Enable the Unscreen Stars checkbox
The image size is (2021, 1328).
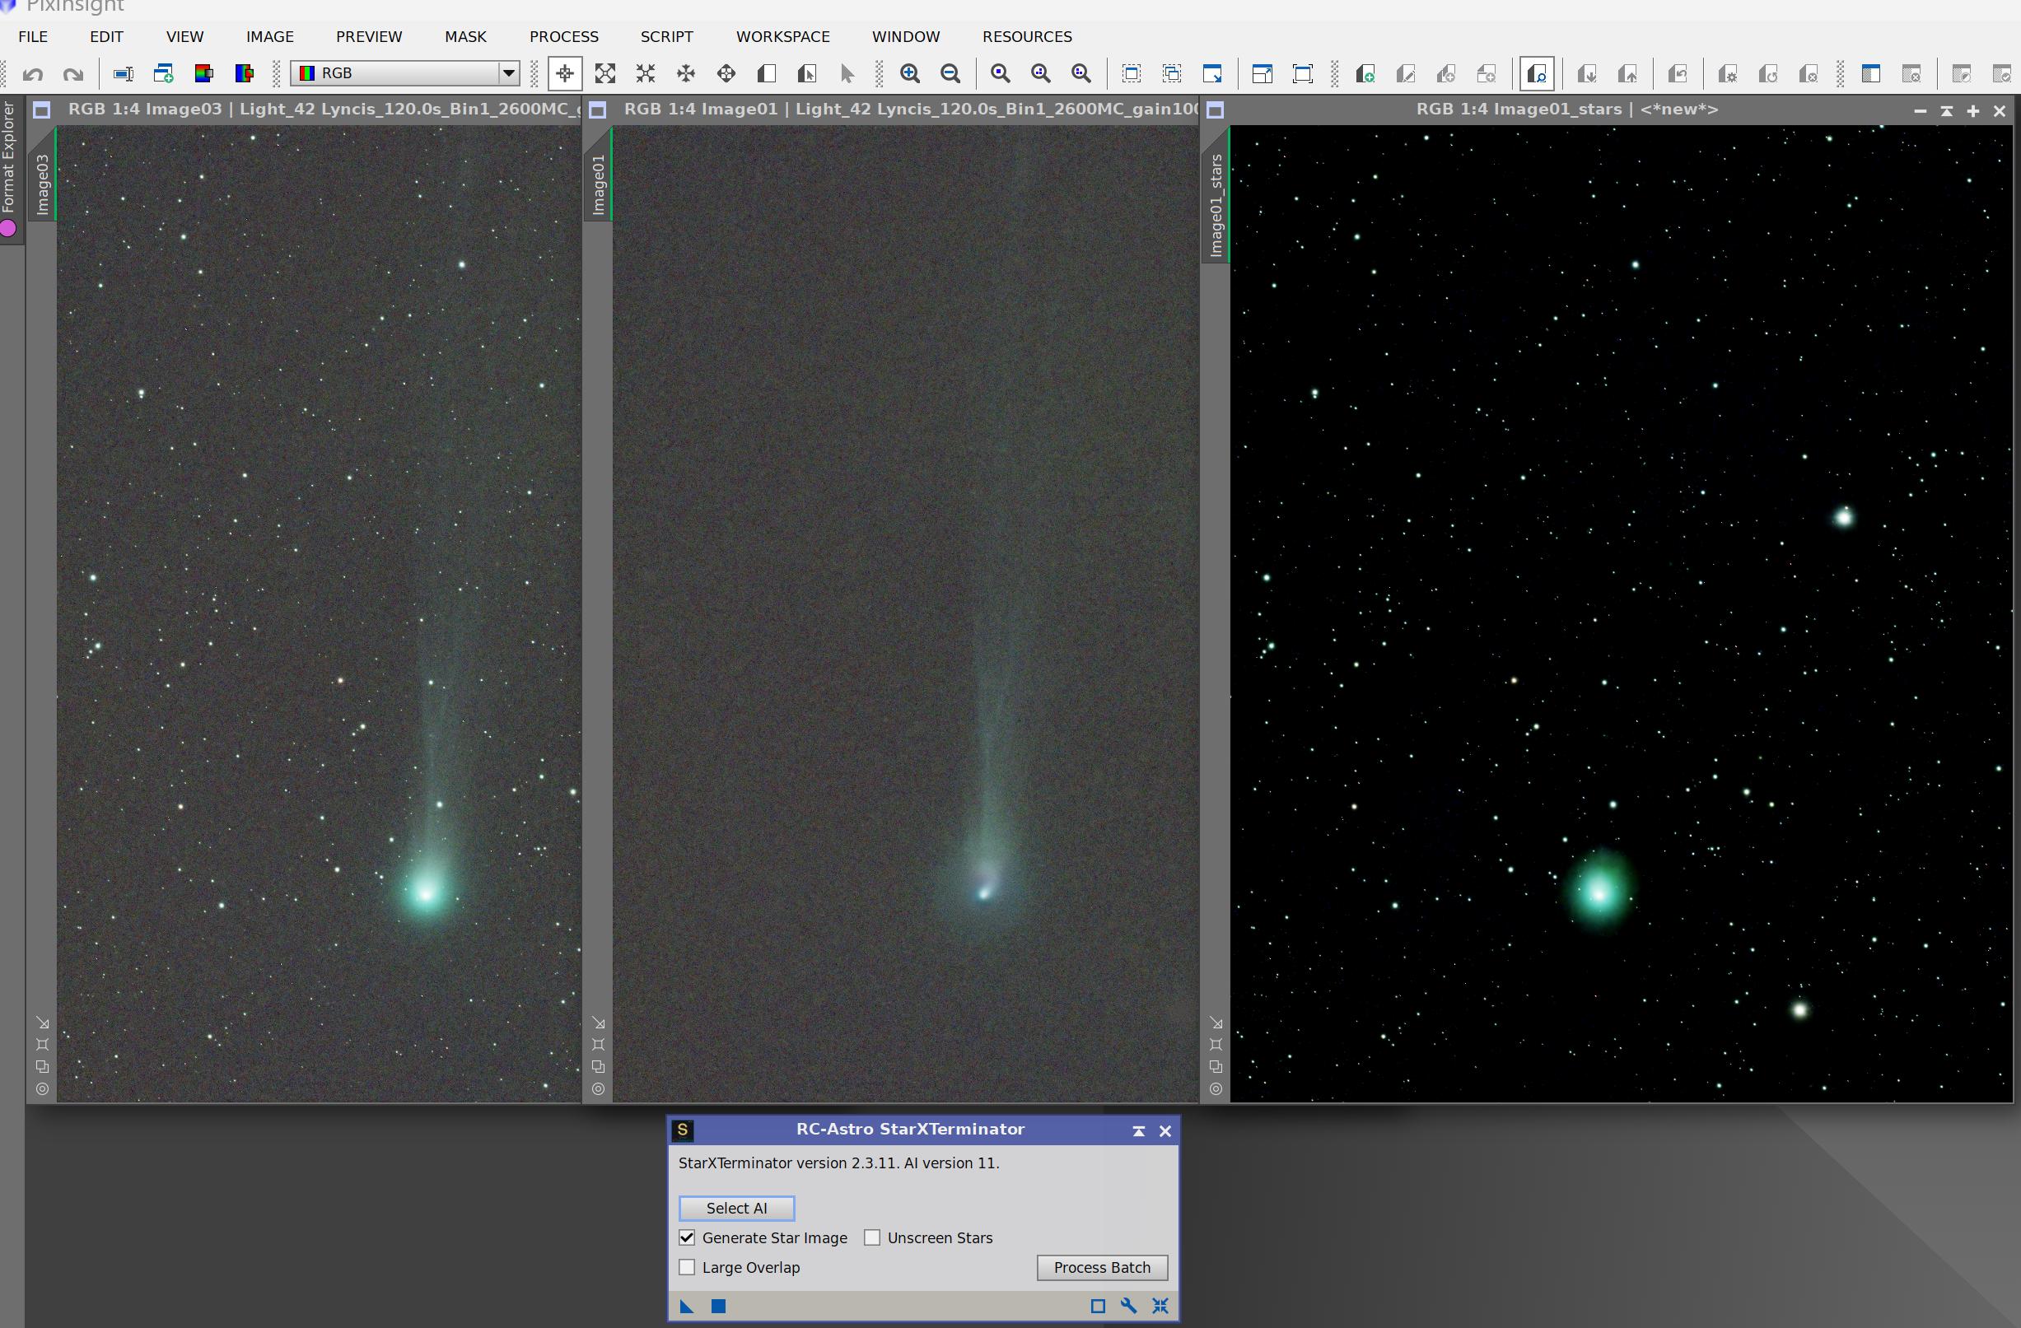(872, 1238)
